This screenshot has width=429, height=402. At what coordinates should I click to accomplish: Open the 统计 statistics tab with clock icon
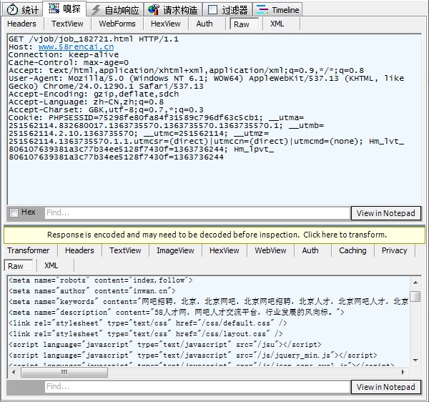(23, 10)
